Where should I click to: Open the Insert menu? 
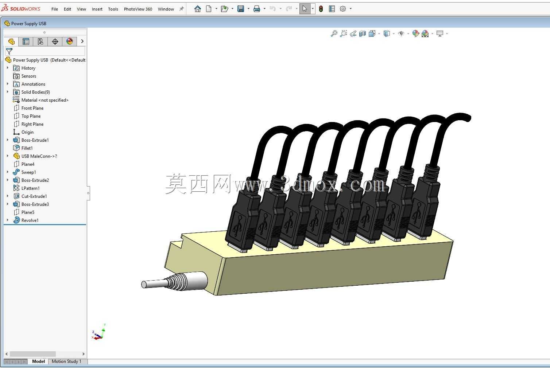pyautogui.click(x=97, y=9)
